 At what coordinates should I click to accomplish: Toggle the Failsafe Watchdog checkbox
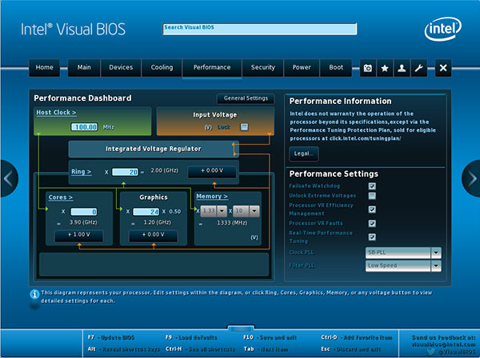point(372,186)
